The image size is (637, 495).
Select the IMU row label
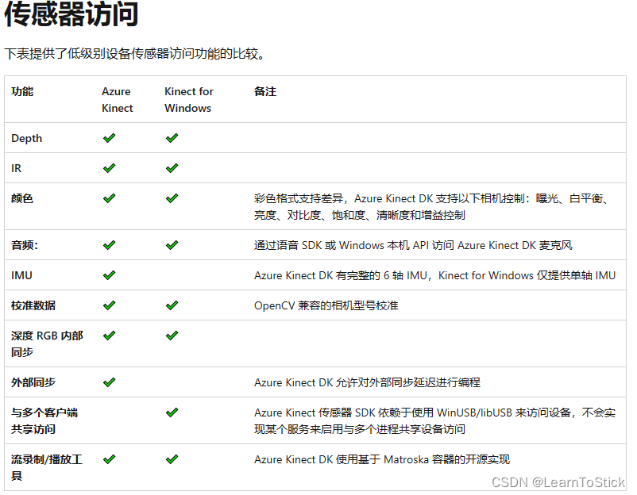21,275
